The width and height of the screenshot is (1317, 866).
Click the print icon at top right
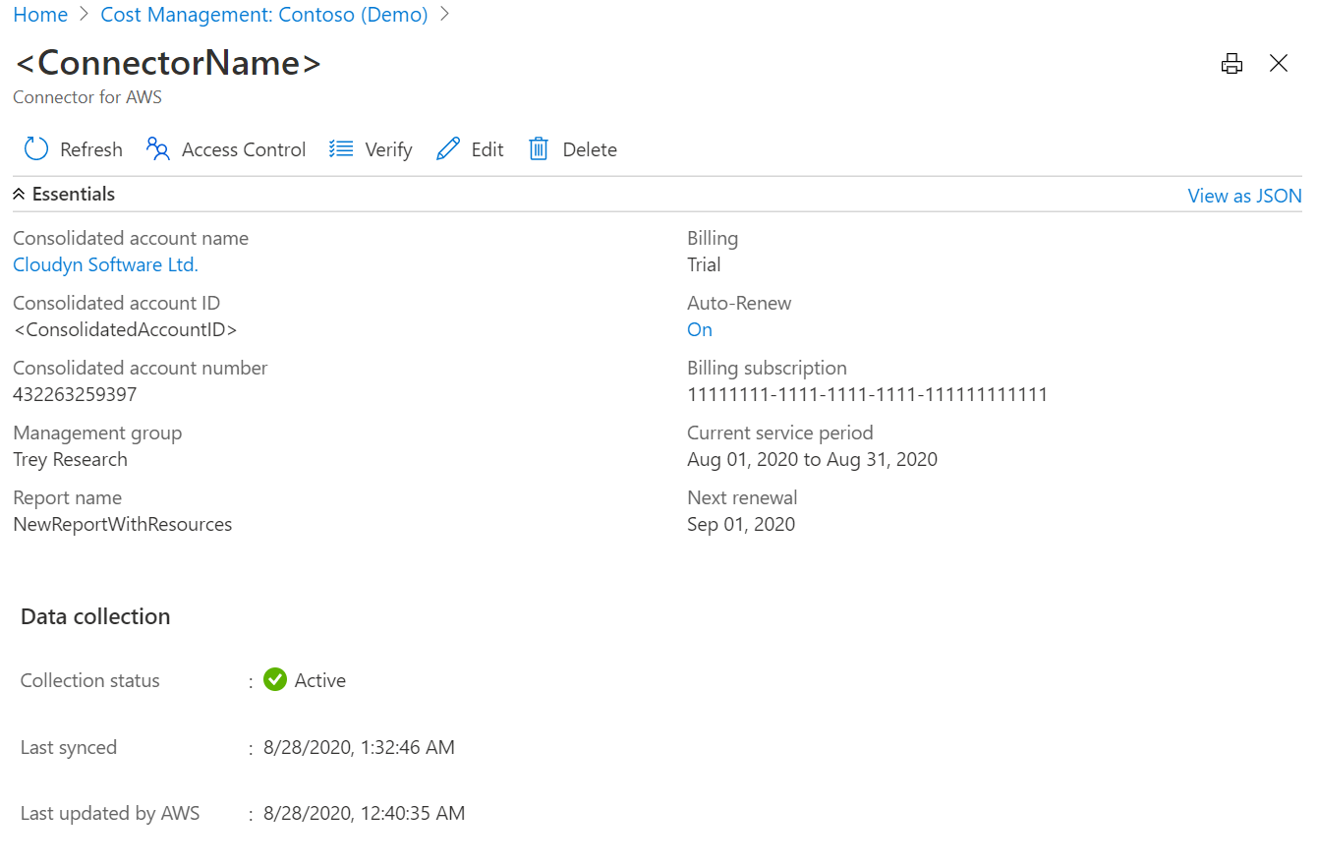(x=1231, y=64)
